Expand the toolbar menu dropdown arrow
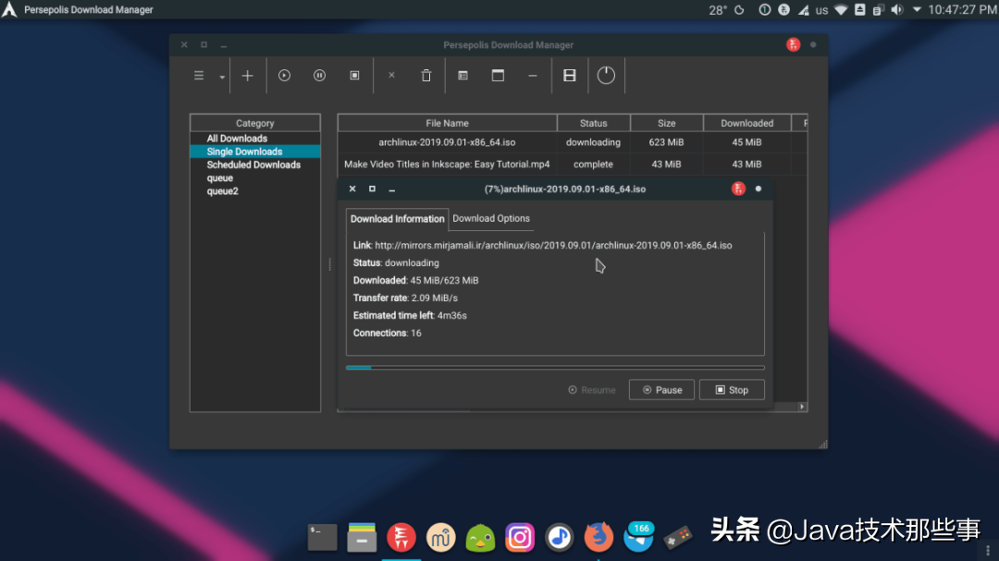 [222, 77]
